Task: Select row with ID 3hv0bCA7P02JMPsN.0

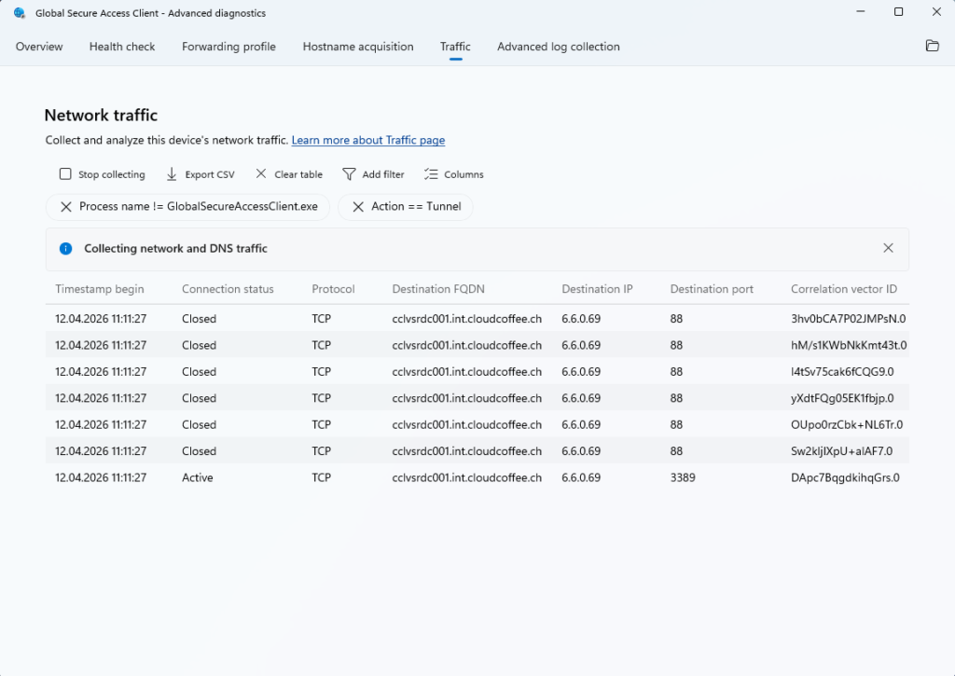Action: (477, 319)
